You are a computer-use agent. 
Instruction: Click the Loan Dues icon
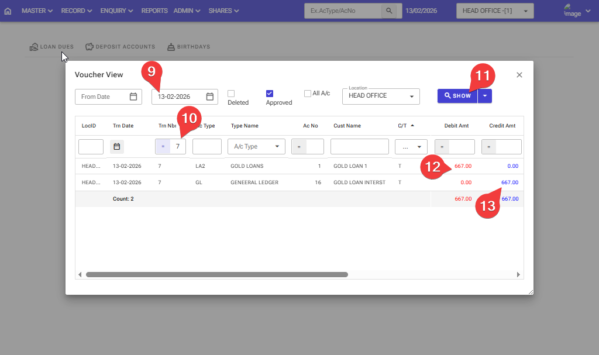(x=34, y=47)
